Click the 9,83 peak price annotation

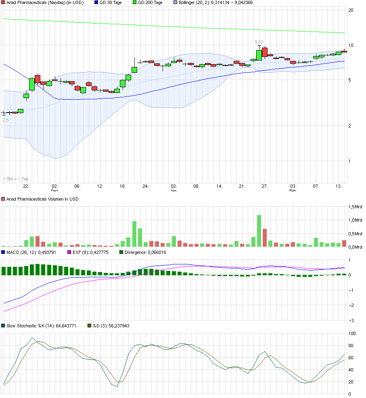click(258, 42)
